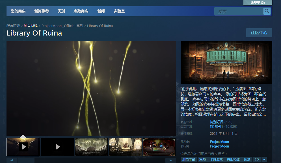Open developer ProjectMoon link
281x163 pixels.
pos(219,142)
